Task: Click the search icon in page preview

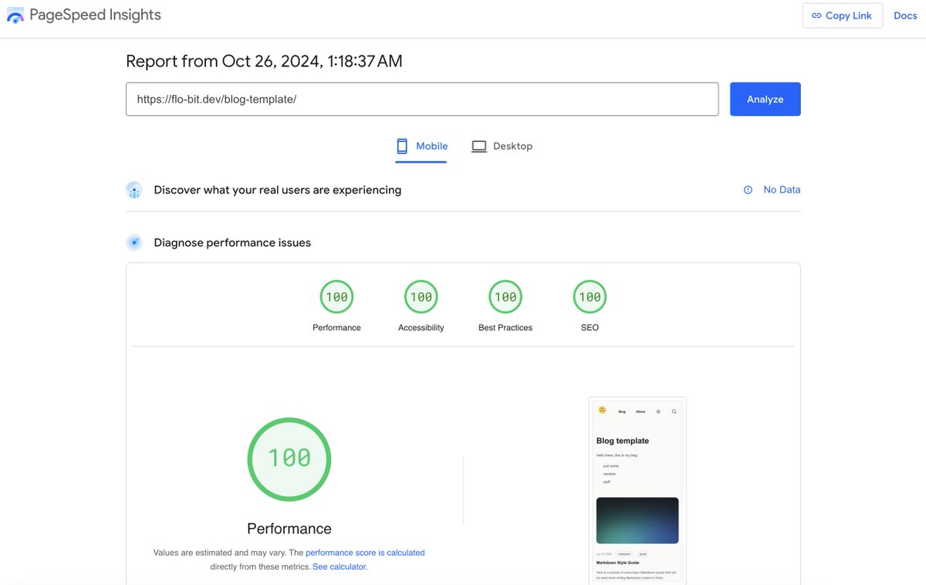Action: [x=674, y=411]
